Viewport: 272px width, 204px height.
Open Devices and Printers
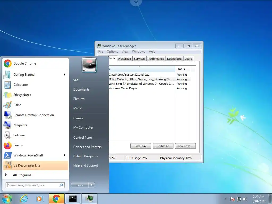87,147
